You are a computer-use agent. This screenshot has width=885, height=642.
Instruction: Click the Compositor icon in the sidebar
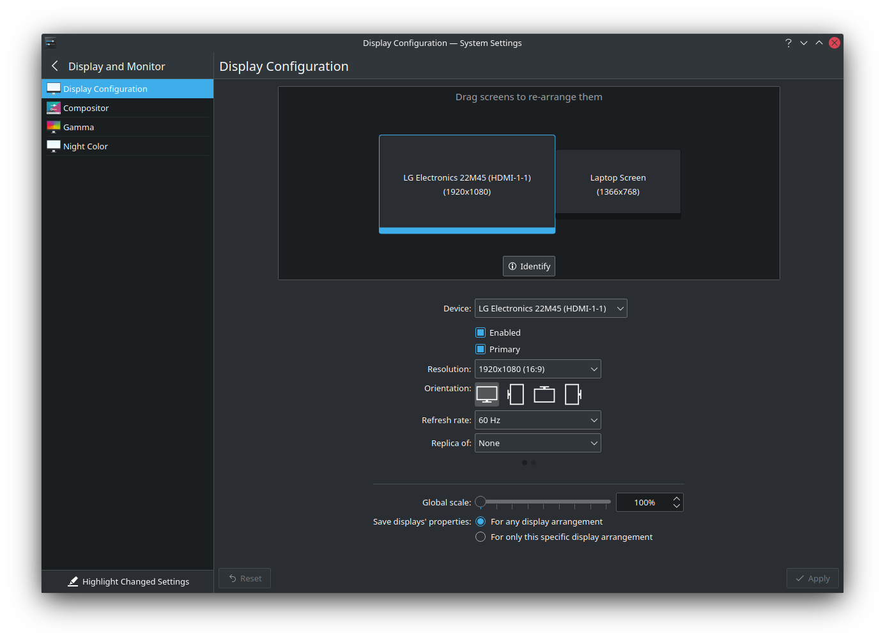coord(54,108)
